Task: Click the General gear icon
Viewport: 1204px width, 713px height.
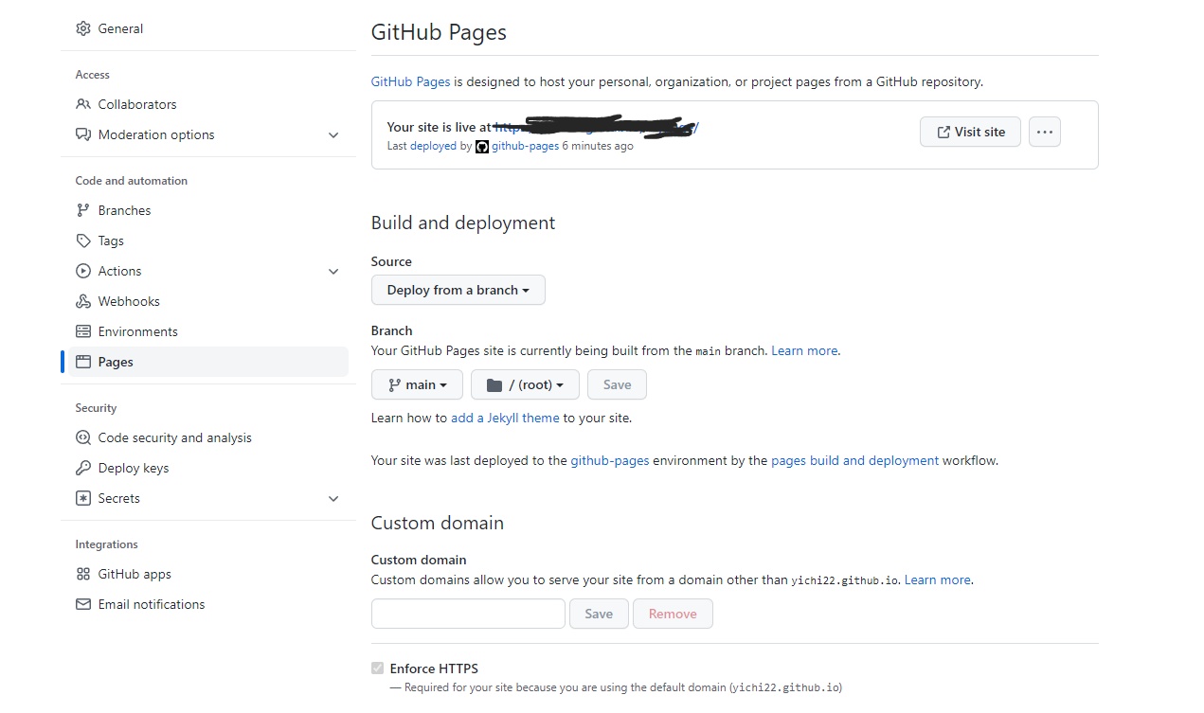Action: [83, 28]
